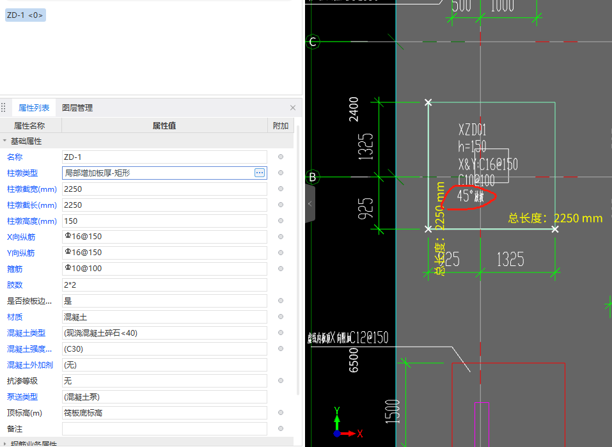This screenshot has width=612, height=447.
Task: Edit 箍筋 value 10@100
Action: click(164, 269)
